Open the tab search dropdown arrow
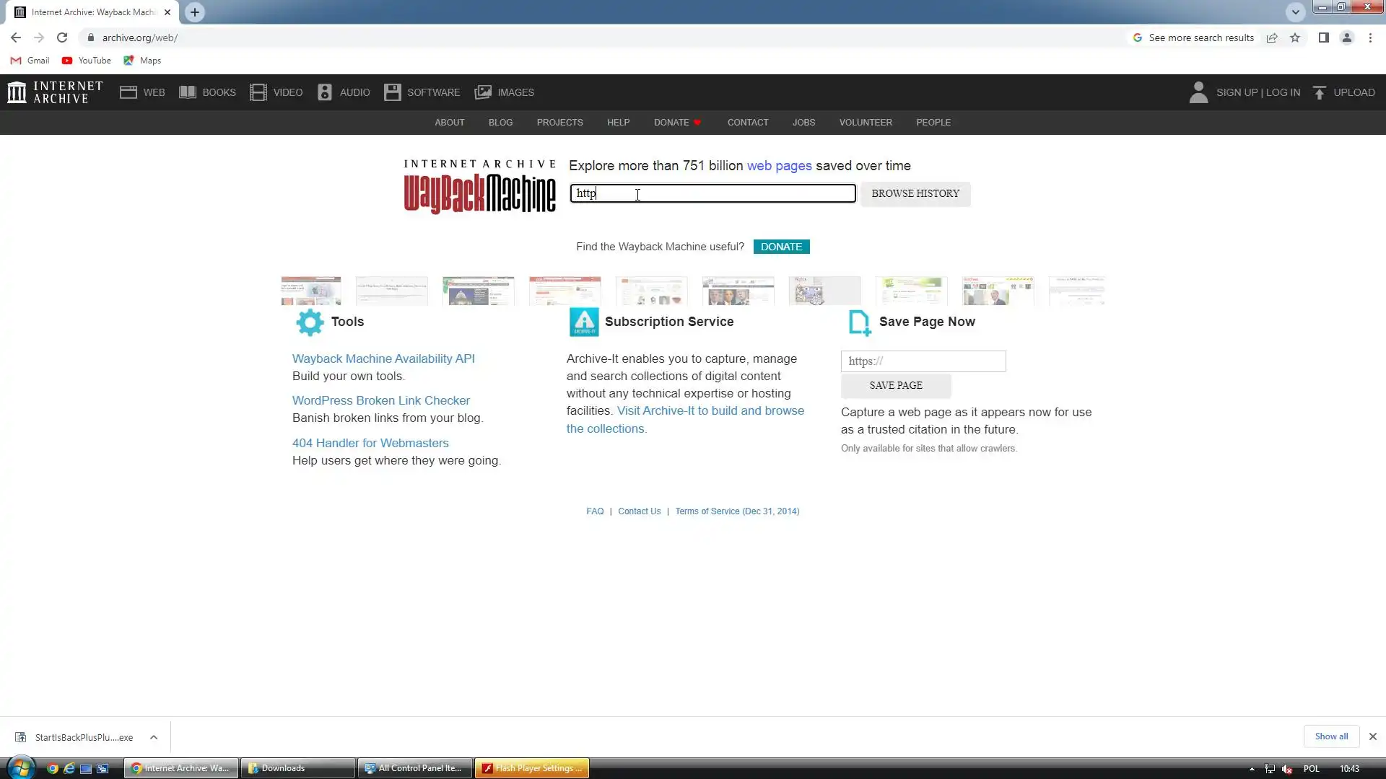Image resolution: width=1386 pixels, height=779 pixels. pos(1296,12)
